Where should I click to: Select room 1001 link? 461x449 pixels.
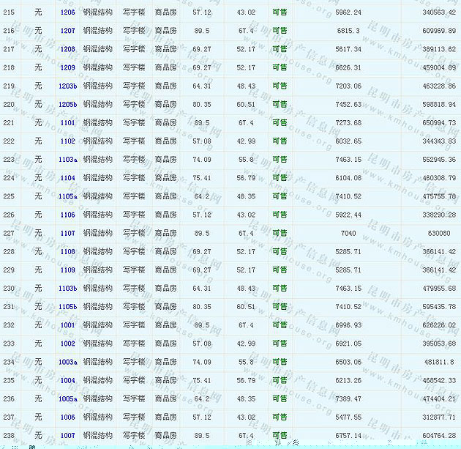[x=67, y=325]
